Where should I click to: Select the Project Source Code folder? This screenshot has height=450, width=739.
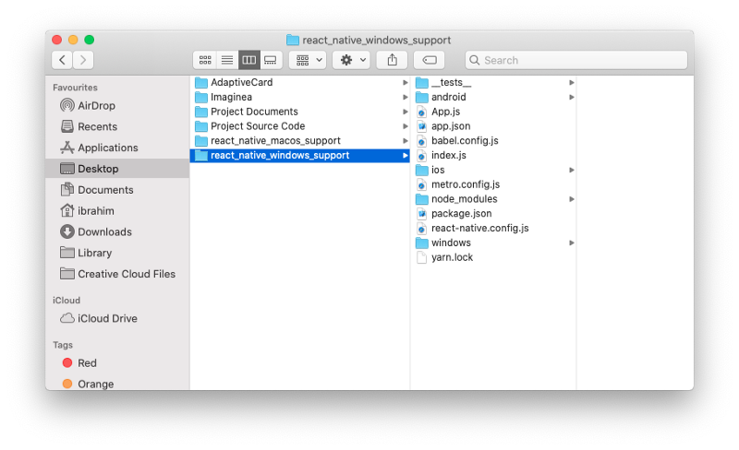tap(299, 126)
